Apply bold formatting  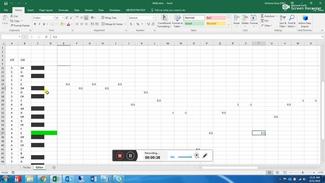click(x=35, y=24)
